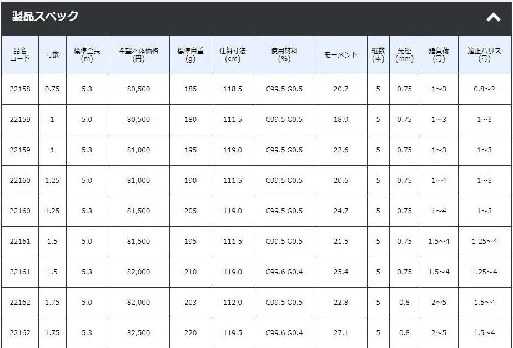This screenshot has width=513, height=348.
Task: Click the 継数 (本) column header
Action: [x=378, y=54]
